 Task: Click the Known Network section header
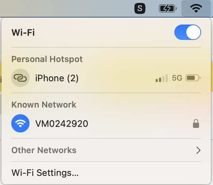(44, 105)
